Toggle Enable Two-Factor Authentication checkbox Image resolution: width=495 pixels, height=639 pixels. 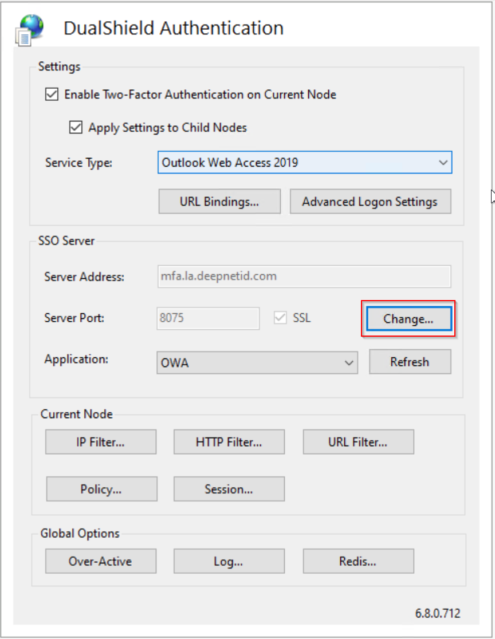[x=52, y=94]
